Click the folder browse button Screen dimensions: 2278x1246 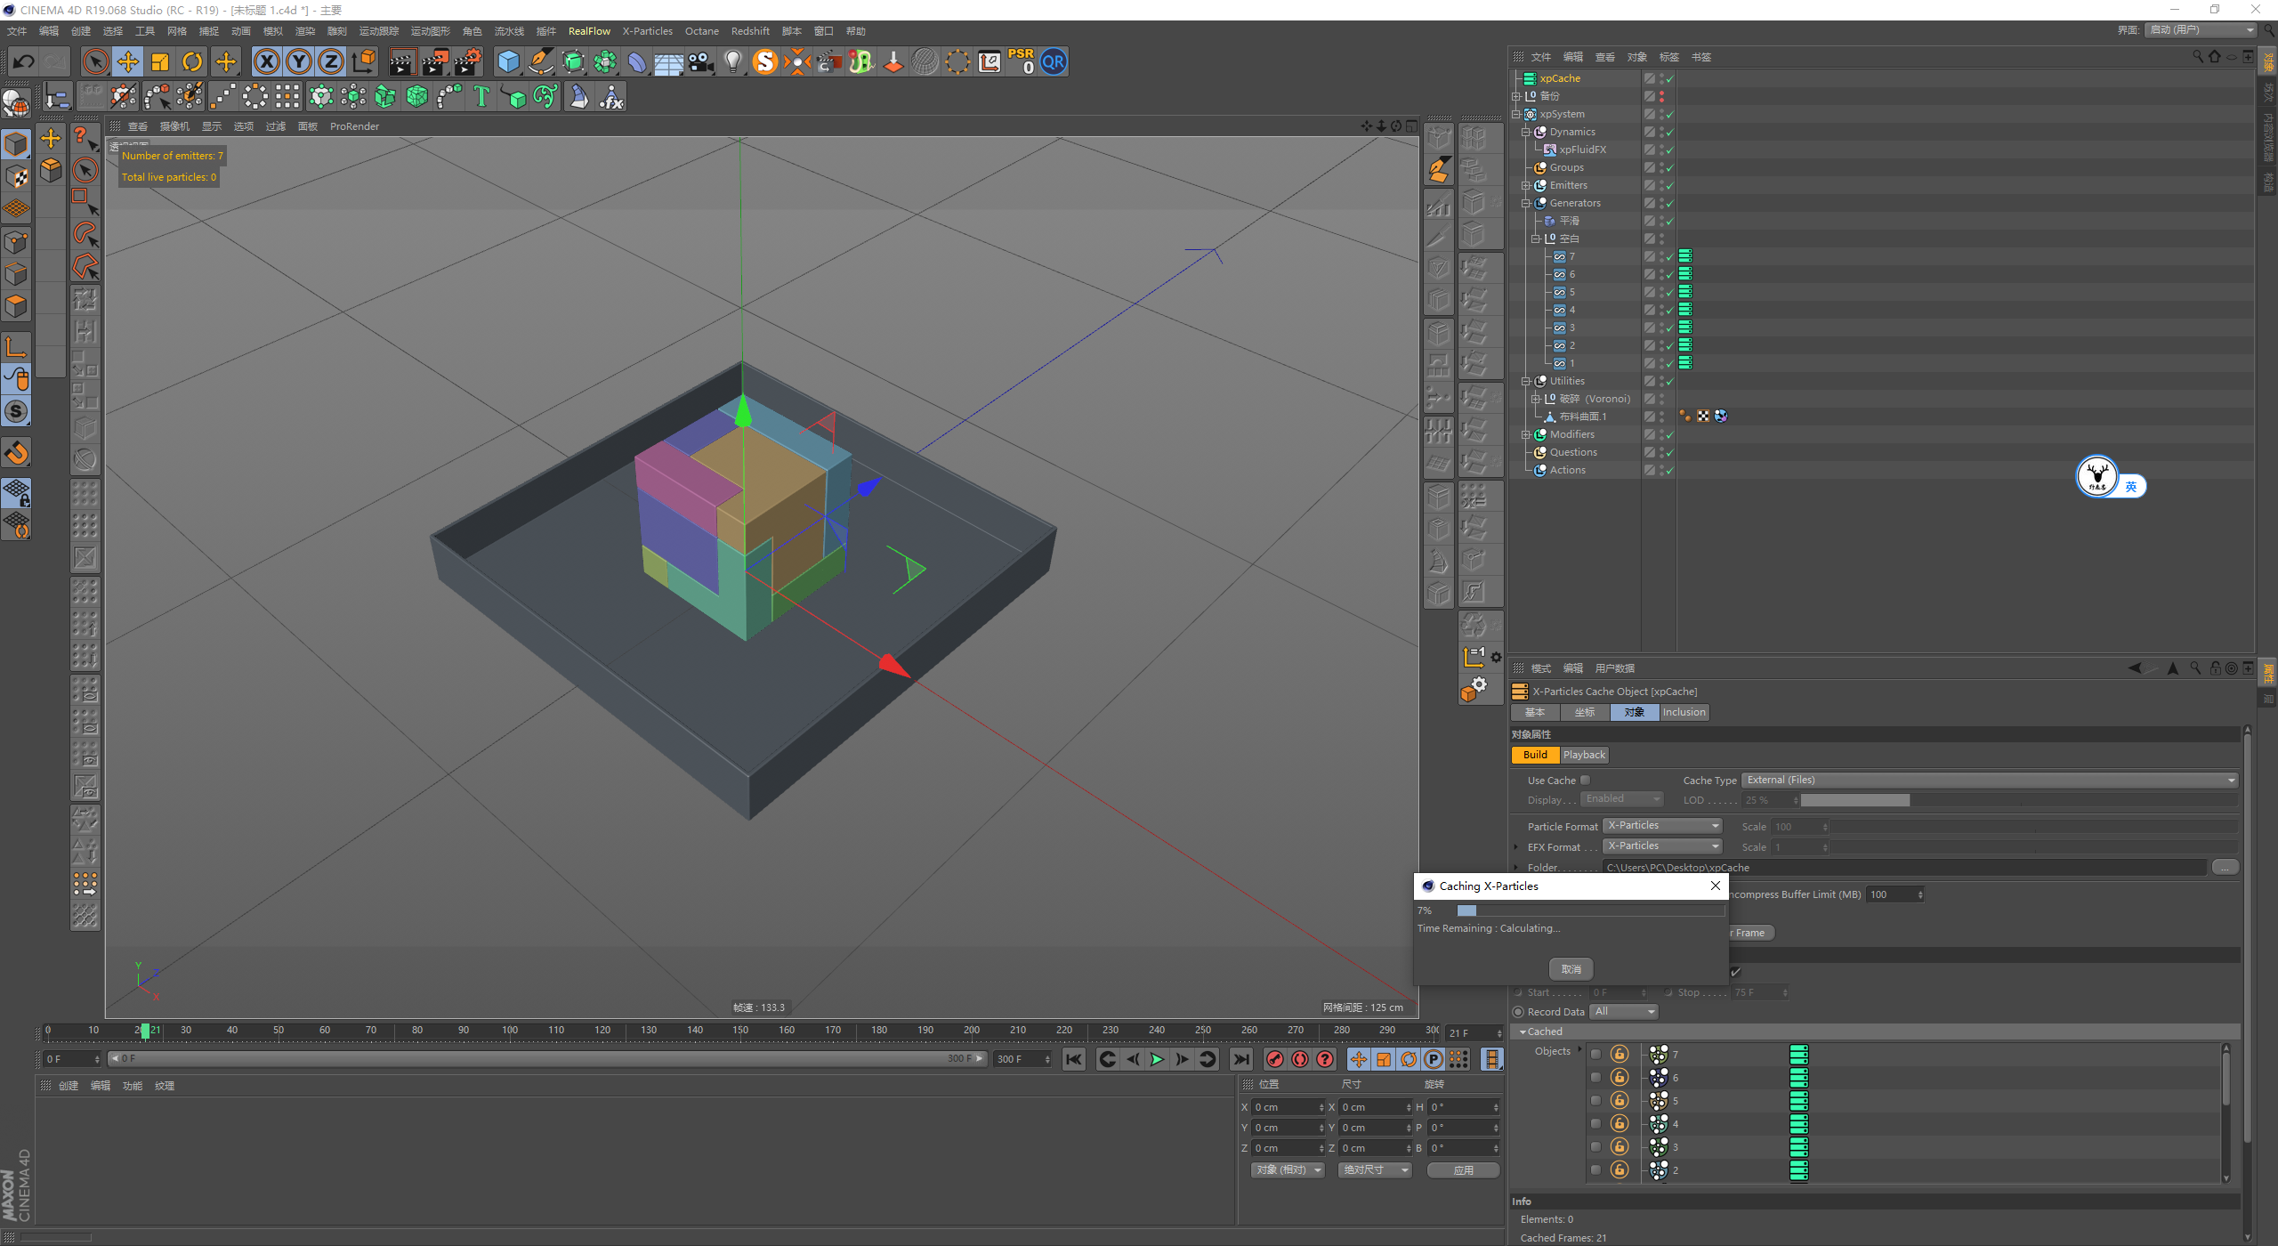point(2225,867)
